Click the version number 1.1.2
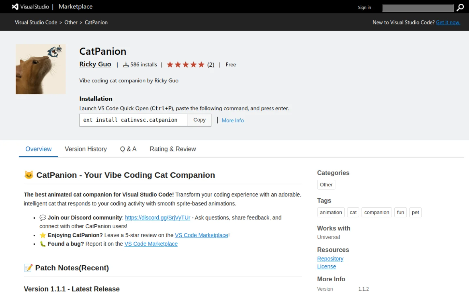 363,289
